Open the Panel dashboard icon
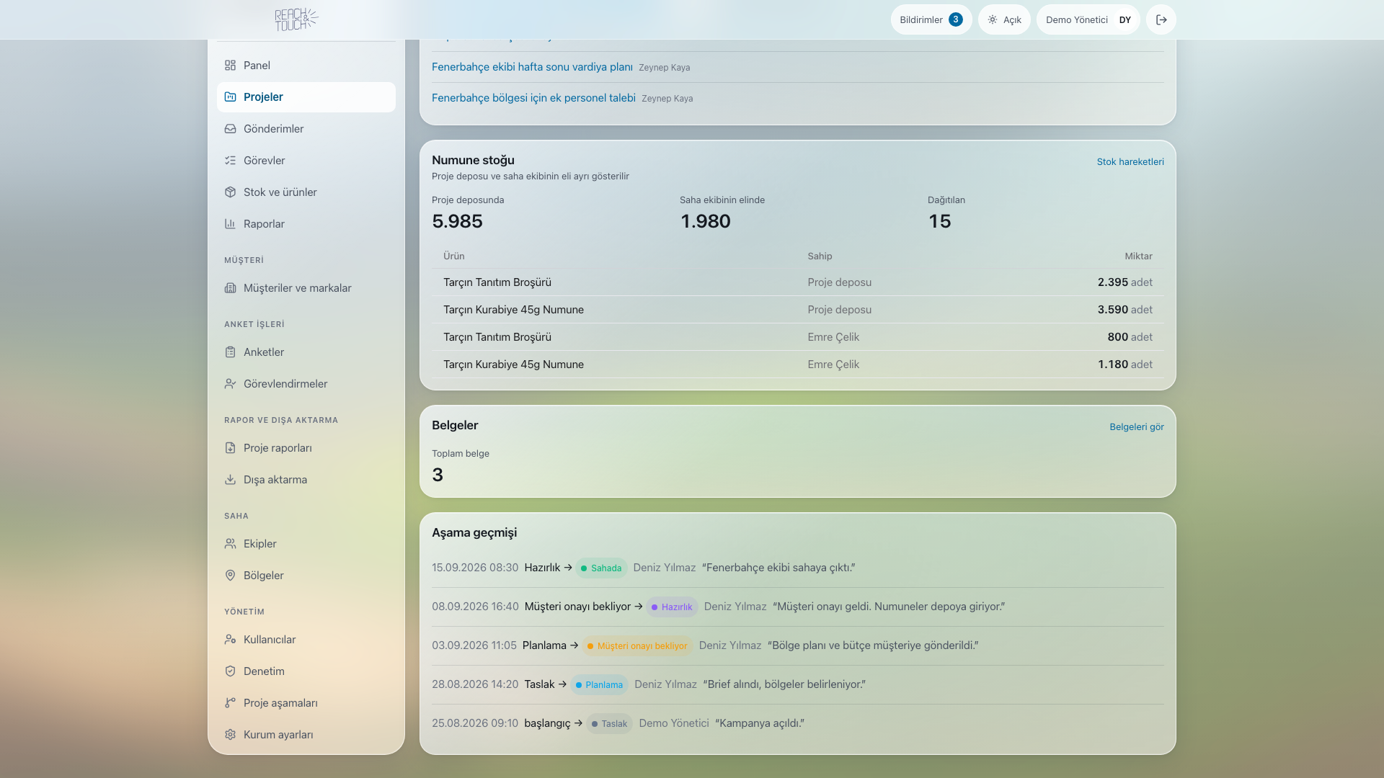1384x778 pixels. click(x=230, y=66)
